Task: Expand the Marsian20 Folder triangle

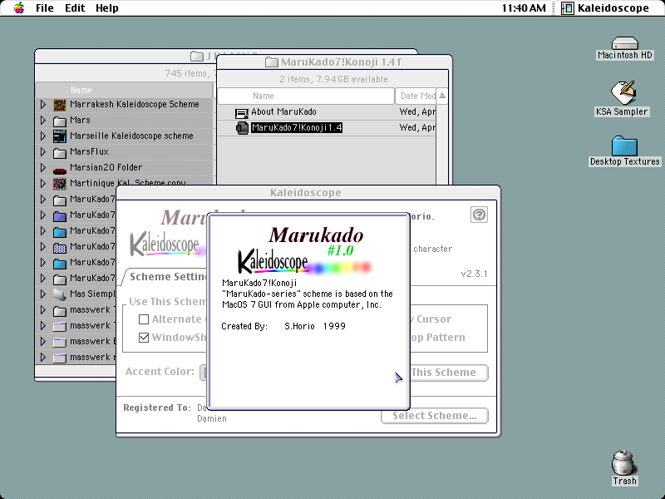Action: 43,168
